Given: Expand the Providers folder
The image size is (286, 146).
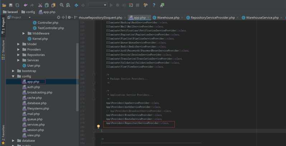Looking at the screenshot, I should pos(18,49).
